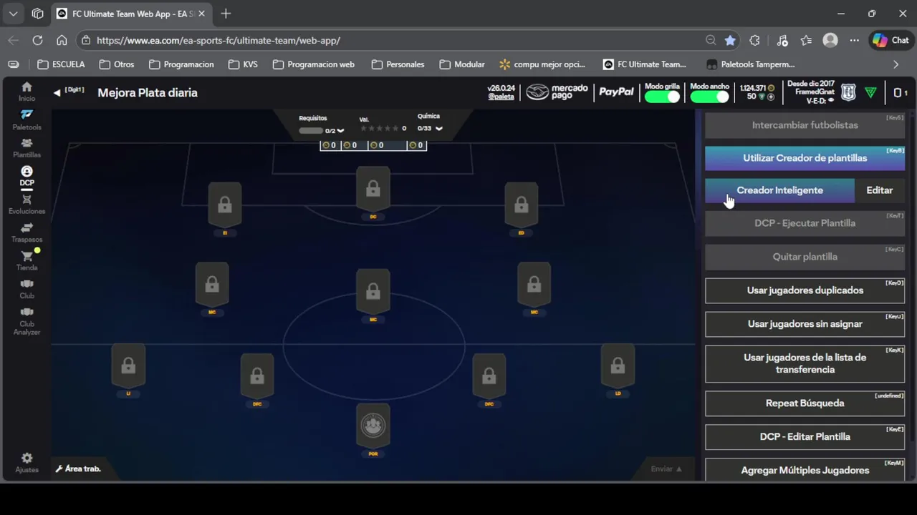
Task: Click DCP - Ejecutar Plantilla button
Action: pyautogui.click(x=805, y=223)
